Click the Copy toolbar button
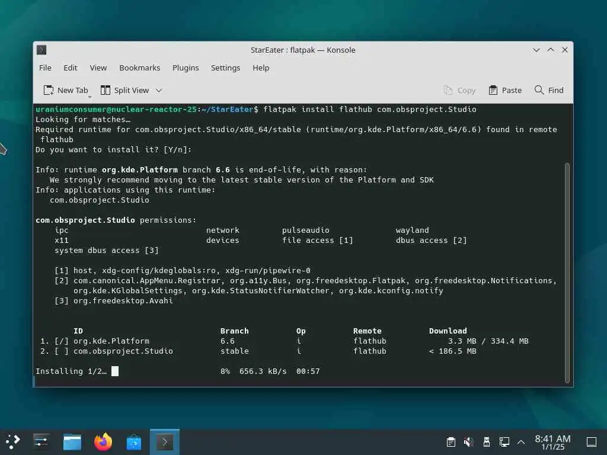The height and width of the screenshot is (455, 607). [459, 90]
